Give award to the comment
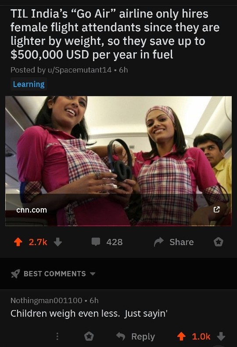 89,336
